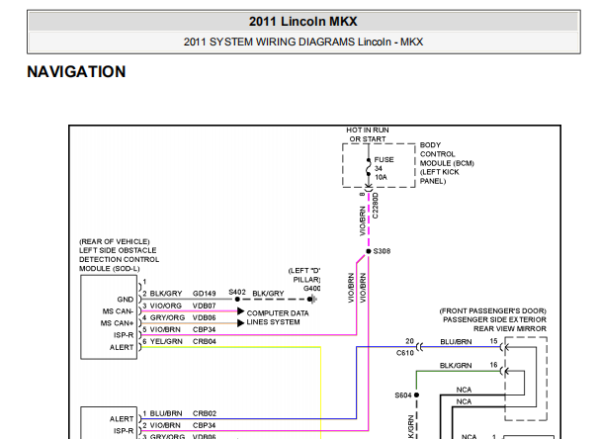The width and height of the screenshot is (598, 439).
Task: Click the "GND" pin label
Action: (126, 300)
